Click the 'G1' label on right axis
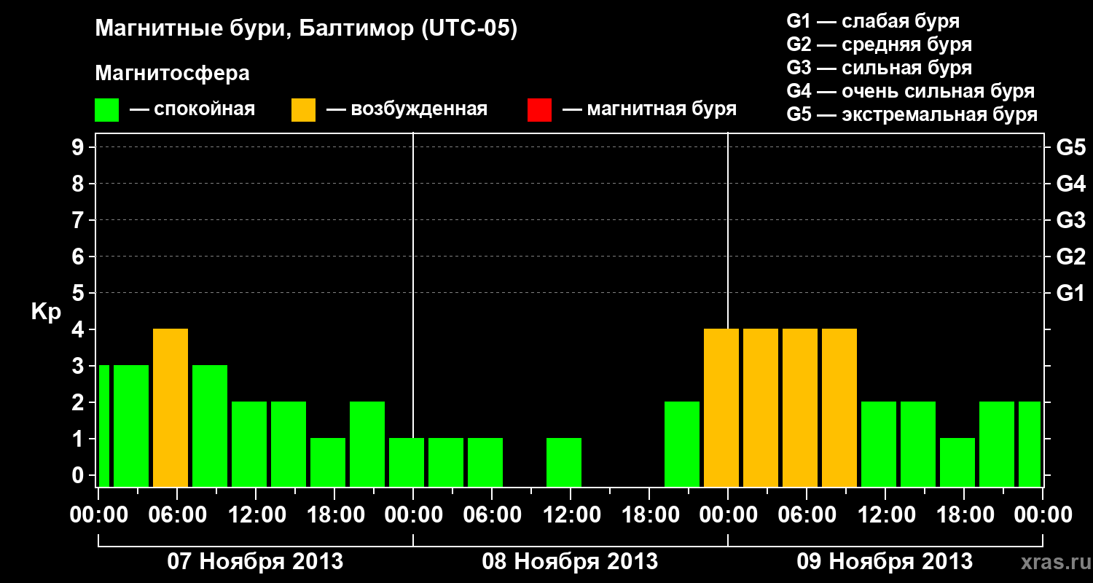Viewport: 1093px width, 583px height. point(1071,293)
